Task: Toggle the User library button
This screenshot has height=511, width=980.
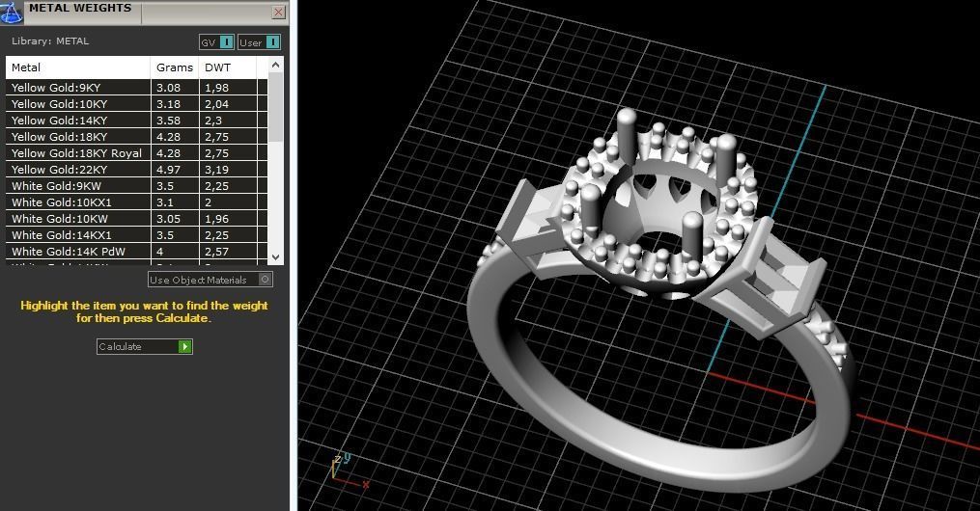Action: (260, 41)
